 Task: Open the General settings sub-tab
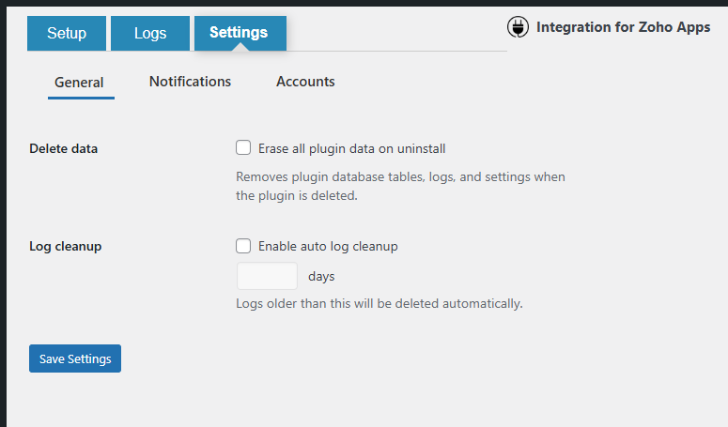79,83
